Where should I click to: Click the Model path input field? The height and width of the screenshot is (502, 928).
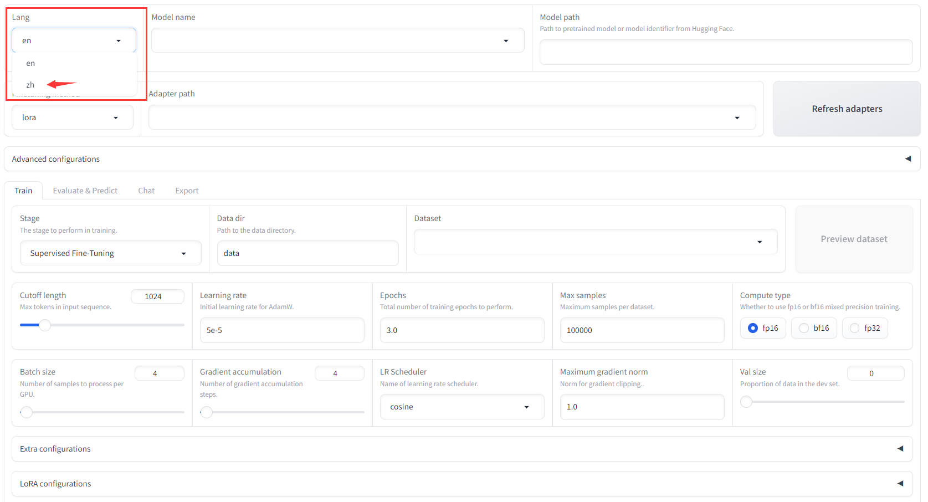tap(726, 52)
